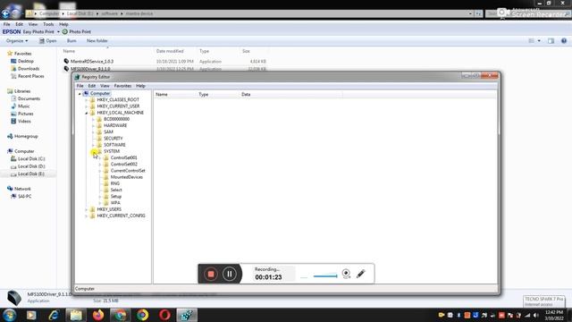Select the Select key

(x=116, y=190)
